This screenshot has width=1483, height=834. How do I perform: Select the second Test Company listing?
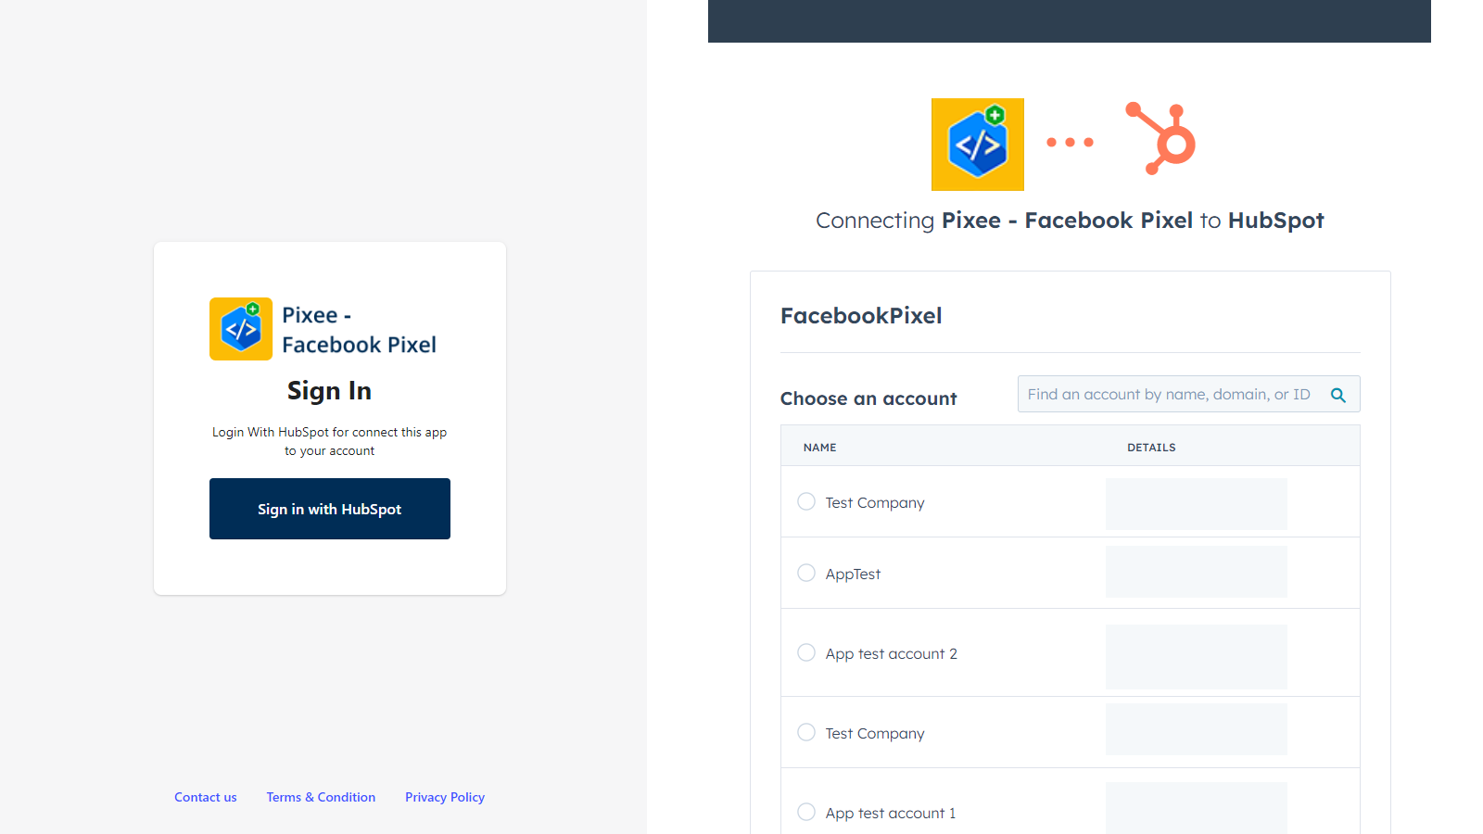point(805,732)
